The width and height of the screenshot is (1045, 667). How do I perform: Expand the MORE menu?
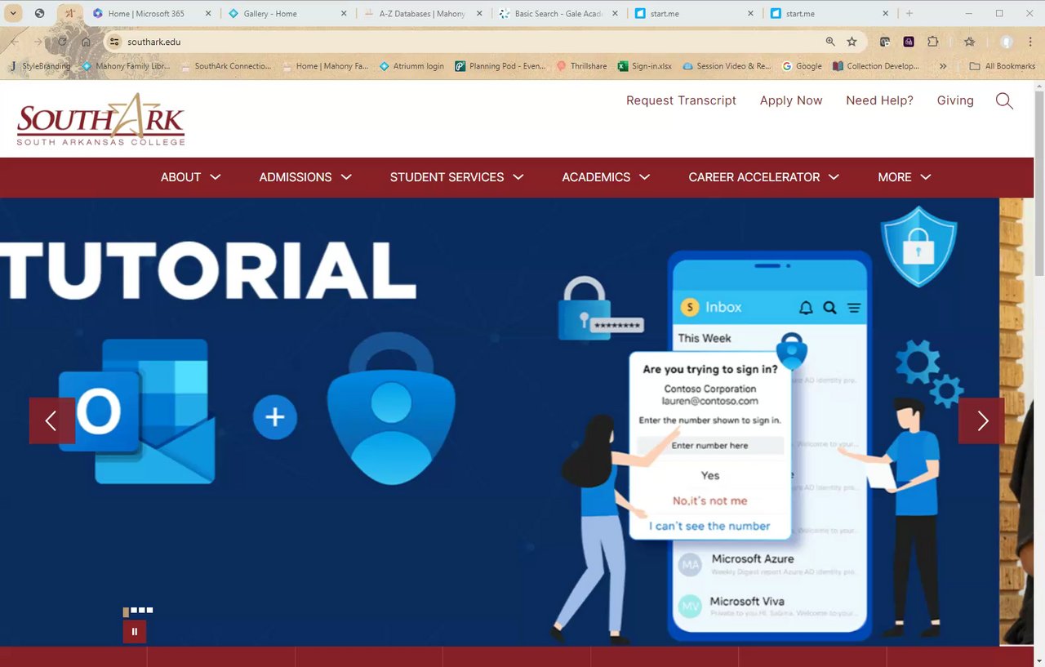(905, 177)
